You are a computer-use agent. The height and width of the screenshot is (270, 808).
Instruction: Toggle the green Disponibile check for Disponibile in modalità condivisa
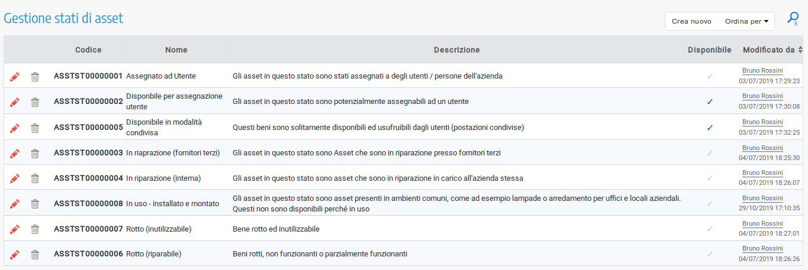710,127
